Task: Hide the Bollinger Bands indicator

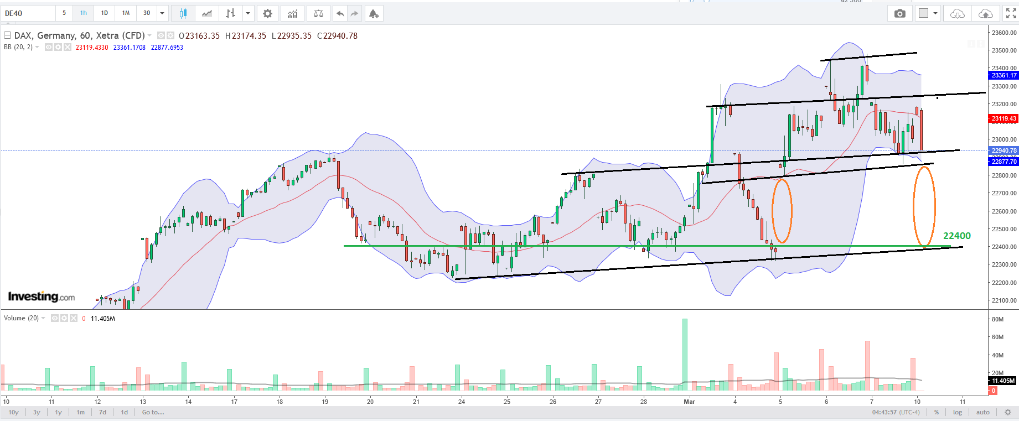Action: pos(49,48)
